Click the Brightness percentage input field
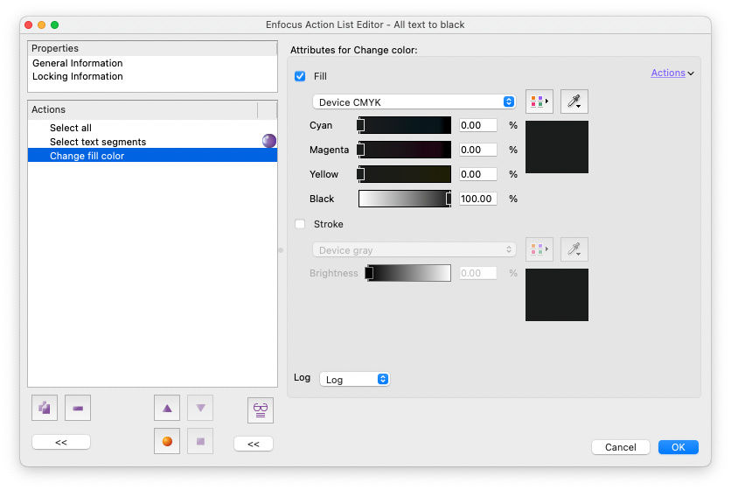This screenshot has width=731, height=490. point(477,273)
